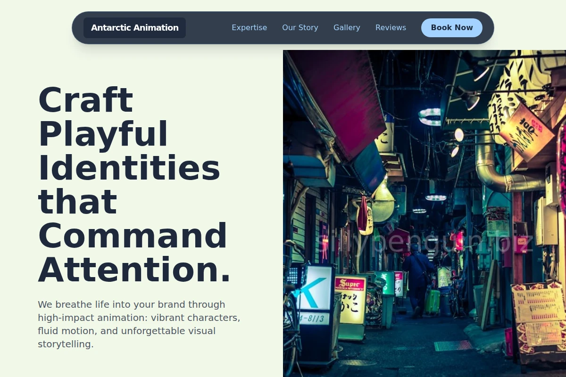Viewport: 566px width, 377px height.
Task: Click the neon alley hero photo
Action: pos(424,213)
